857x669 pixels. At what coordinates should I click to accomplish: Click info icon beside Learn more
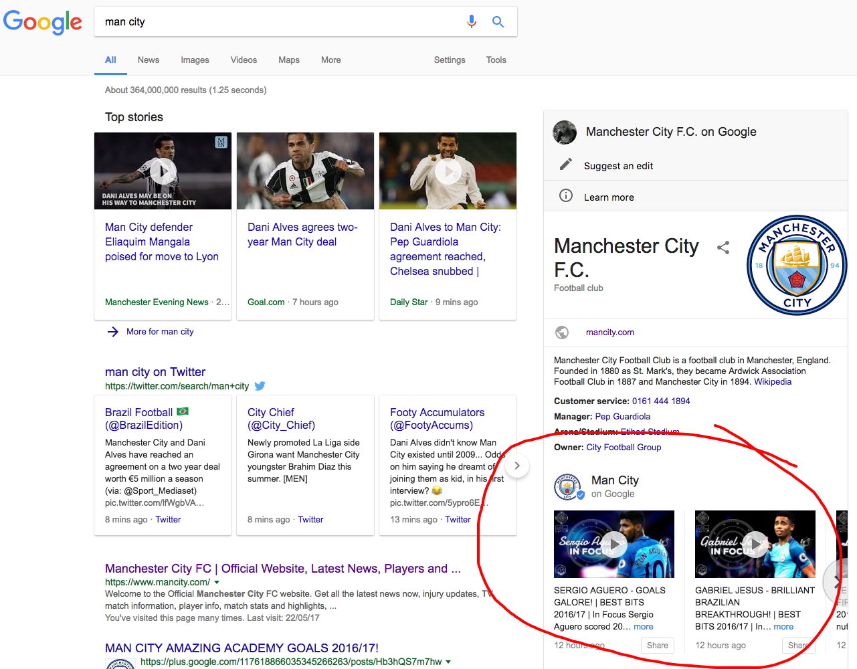(566, 195)
